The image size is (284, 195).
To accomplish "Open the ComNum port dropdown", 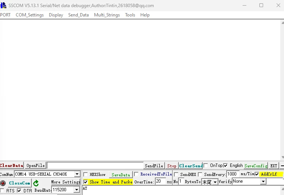I will point(77,174).
